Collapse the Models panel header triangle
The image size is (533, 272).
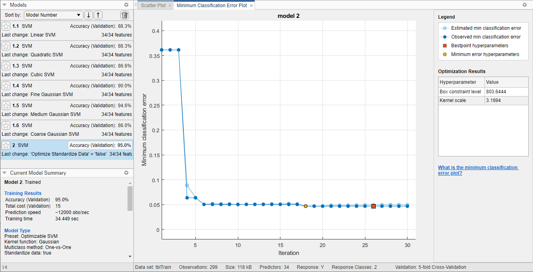click(x=4, y=5)
